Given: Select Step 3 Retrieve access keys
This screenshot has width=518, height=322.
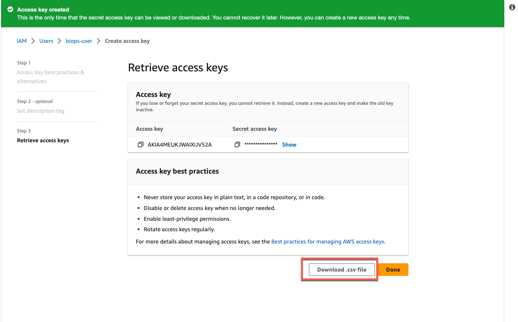Looking at the screenshot, I should click(x=43, y=140).
